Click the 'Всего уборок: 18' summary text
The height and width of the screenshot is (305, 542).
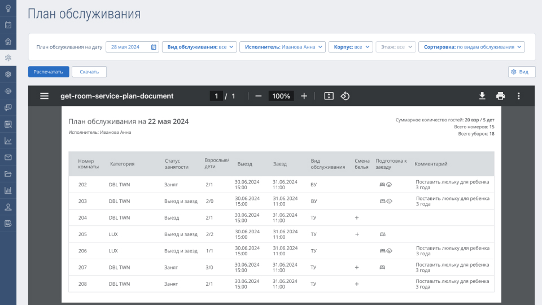tap(476, 134)
